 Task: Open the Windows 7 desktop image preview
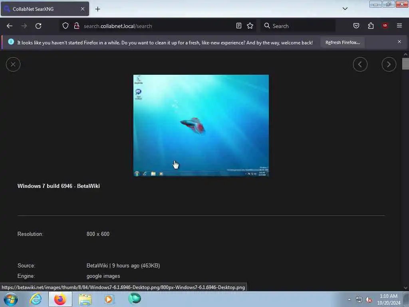pos(201,126)
